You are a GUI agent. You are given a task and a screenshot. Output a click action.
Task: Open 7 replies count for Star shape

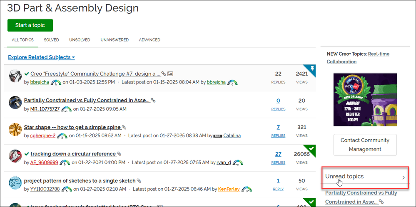(278, 127)
